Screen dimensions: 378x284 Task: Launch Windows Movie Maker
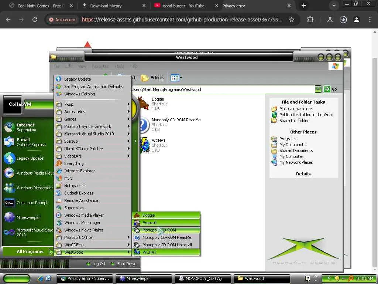tap(93, 230)
